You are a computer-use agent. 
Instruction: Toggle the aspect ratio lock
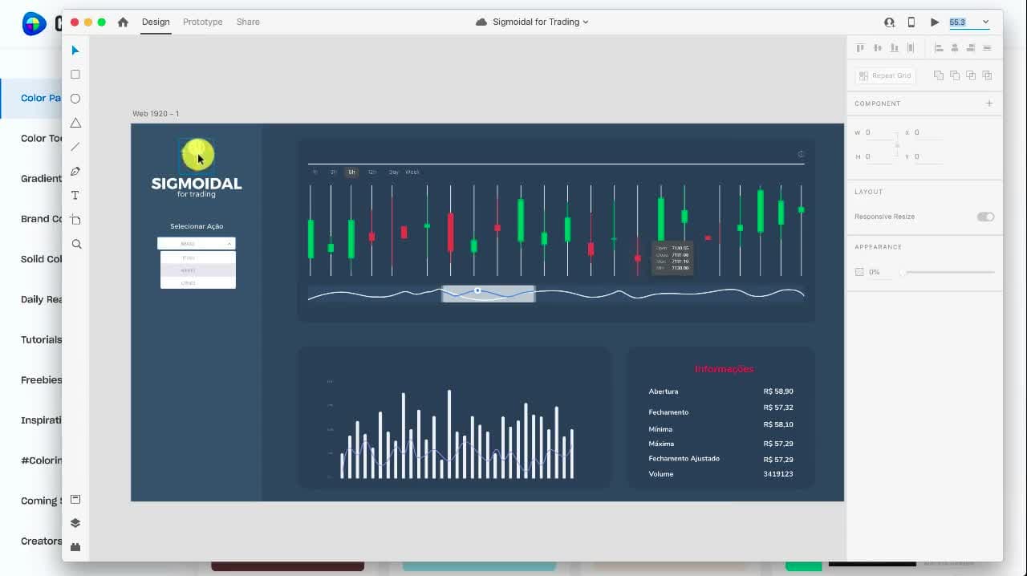(897, 144)
